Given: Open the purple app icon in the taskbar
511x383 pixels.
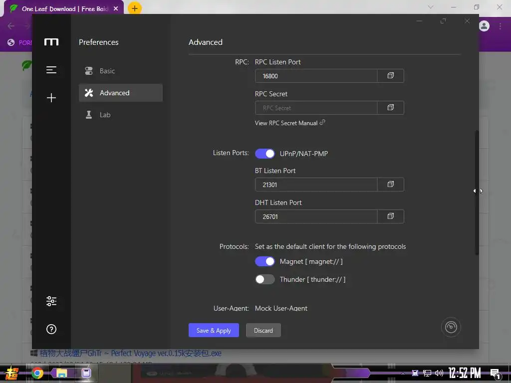Looking at the screenshot, I should tap(86, 373).
